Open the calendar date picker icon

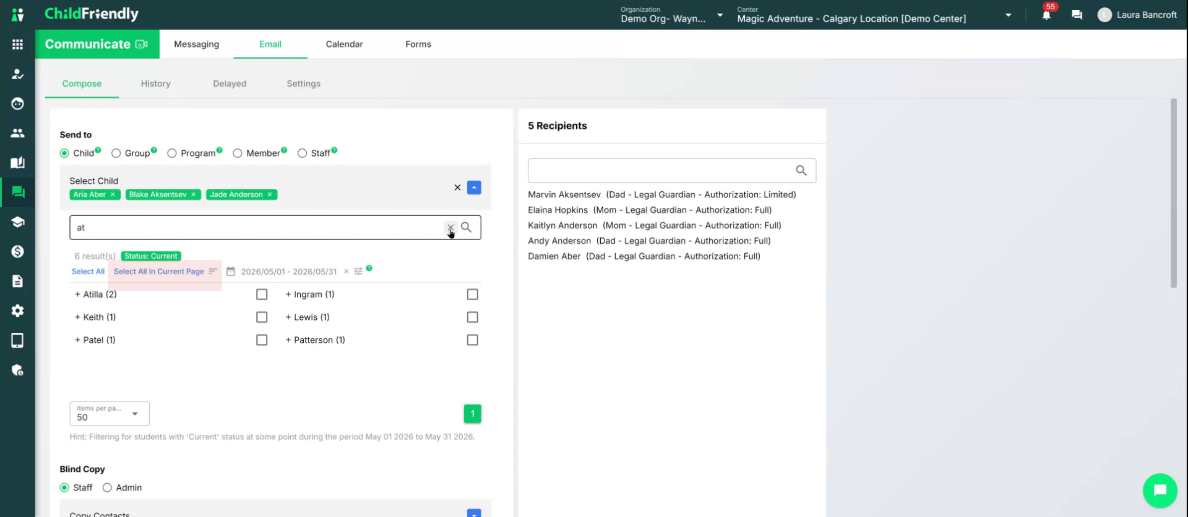[x=231, y=271]
